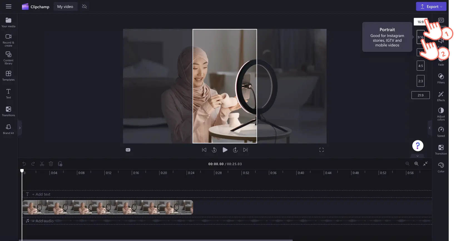This screenshot has width=454, height=241.
Task: Redo the last action
Action: 33,164
